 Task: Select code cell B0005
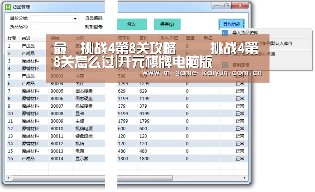click(x=57, y=91)
